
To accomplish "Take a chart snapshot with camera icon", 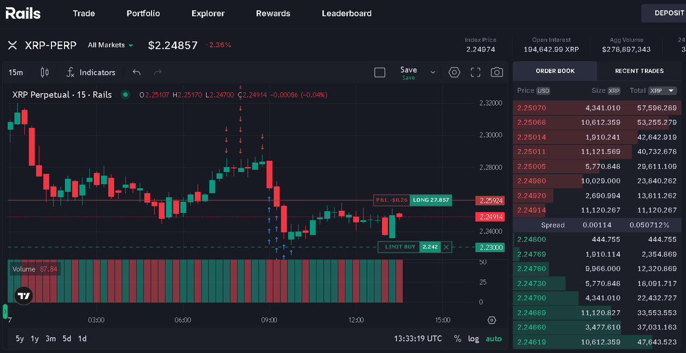I will [x=497, y=72].
